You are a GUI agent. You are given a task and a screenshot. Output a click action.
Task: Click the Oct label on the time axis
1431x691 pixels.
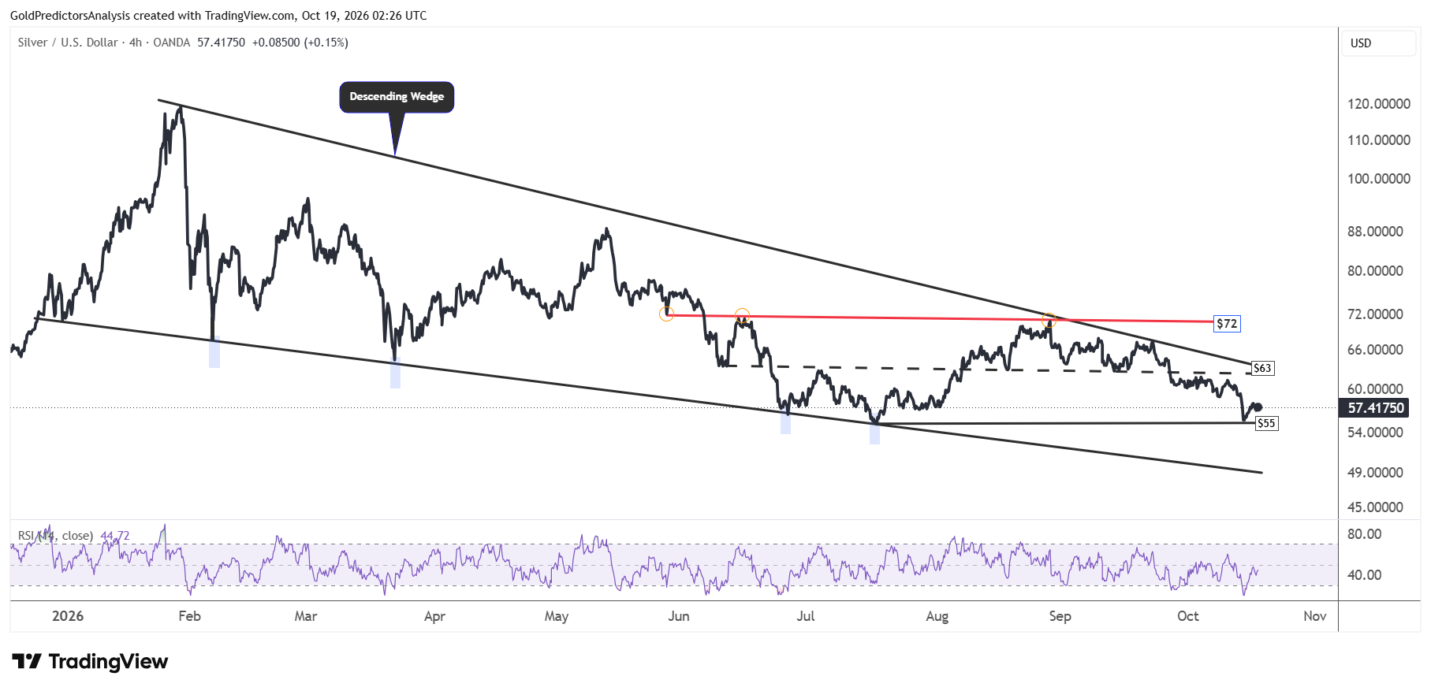coord(1188,616)
